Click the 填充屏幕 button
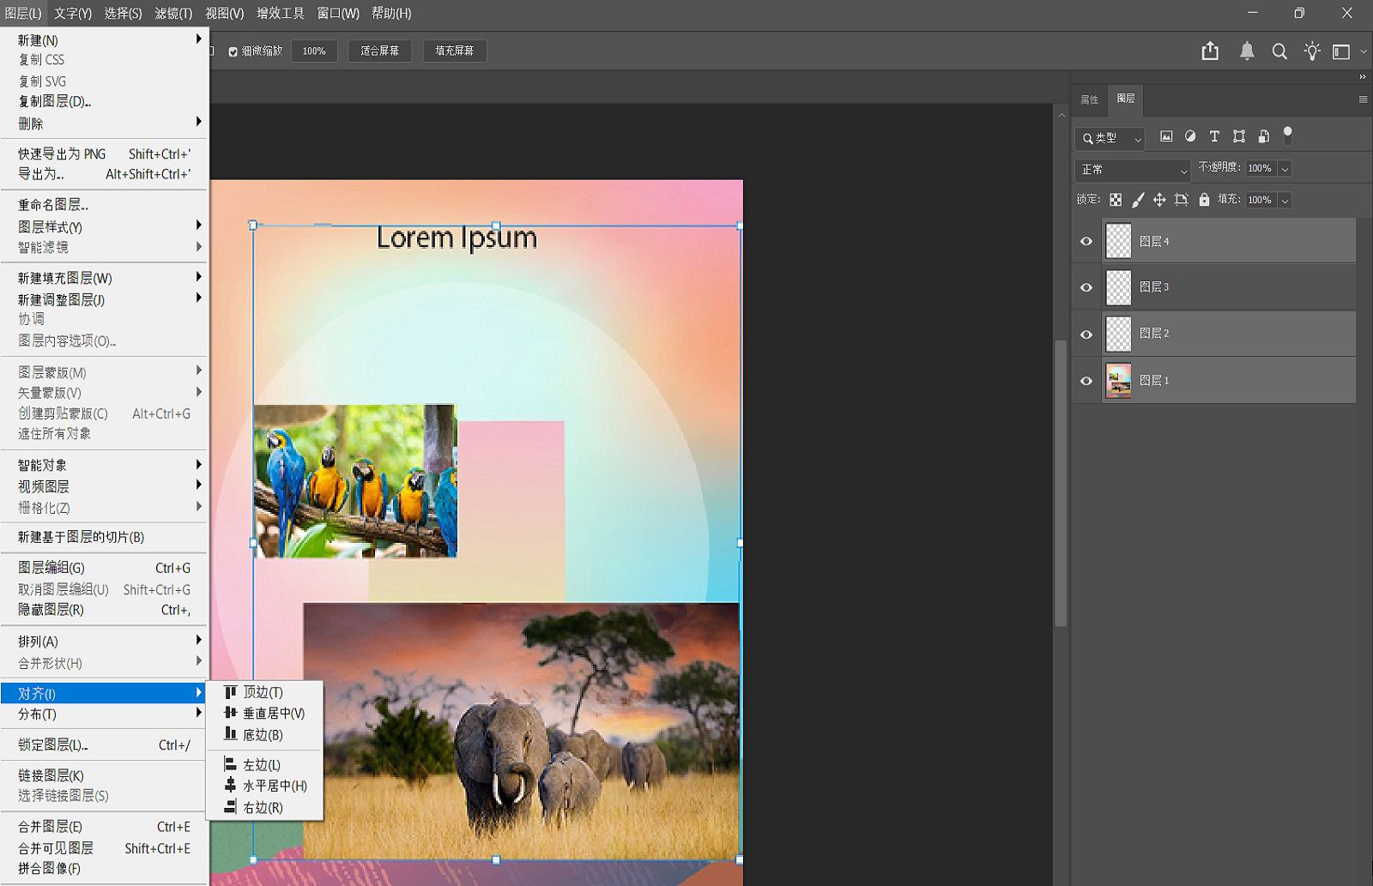This screenshot has height=886, width=1373. (454, 51)
